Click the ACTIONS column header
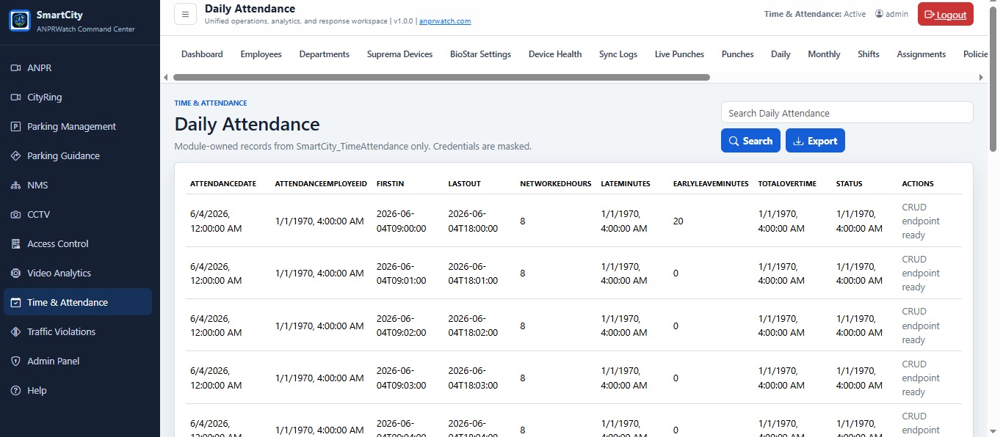1003x437 pixels. (x=918, y=183)
